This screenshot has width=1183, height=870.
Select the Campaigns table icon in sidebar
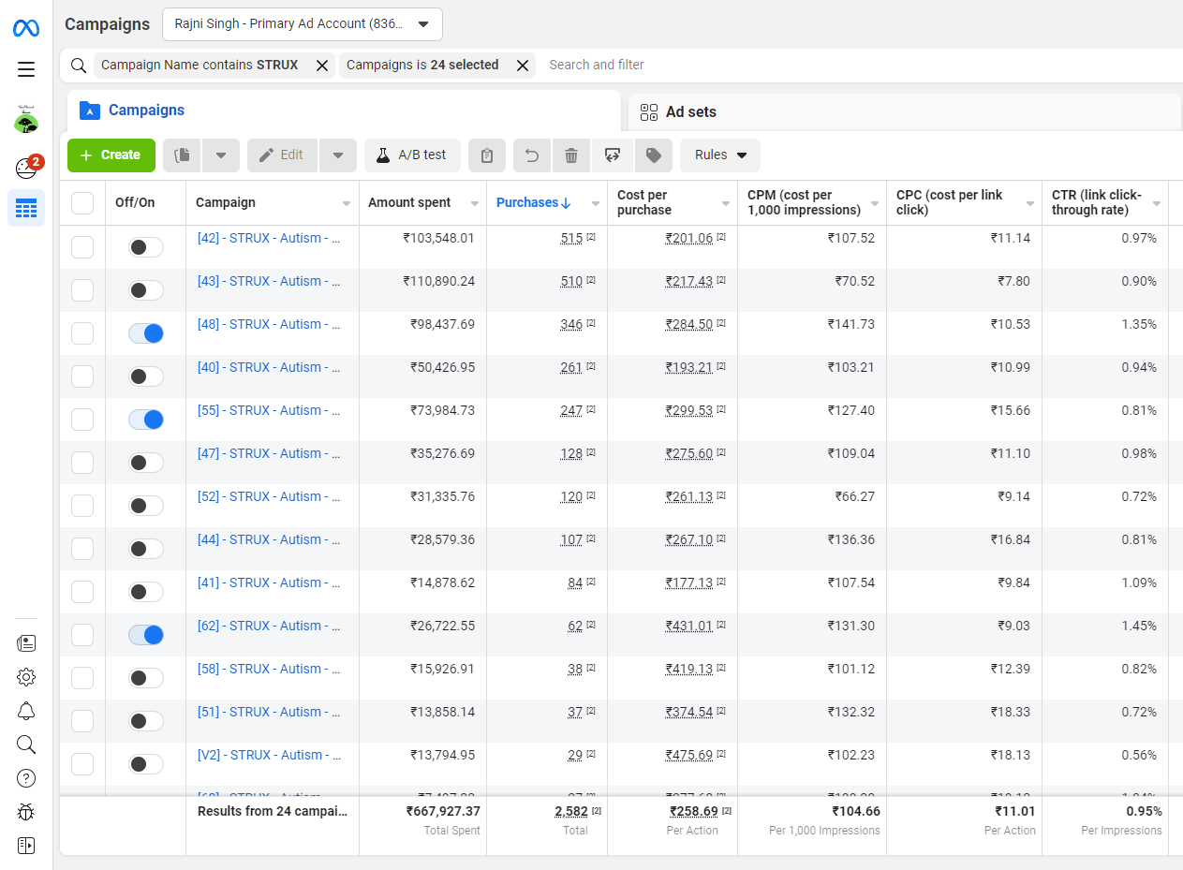26,208
